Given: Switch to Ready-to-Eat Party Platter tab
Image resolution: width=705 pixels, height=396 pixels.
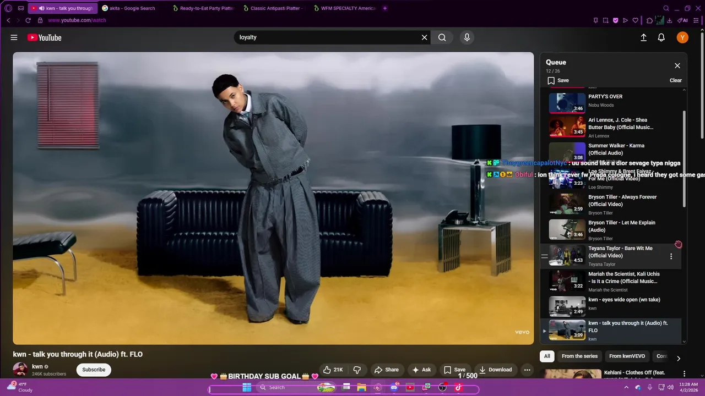Looking at the screenshot, I should [x=204, y=8].
